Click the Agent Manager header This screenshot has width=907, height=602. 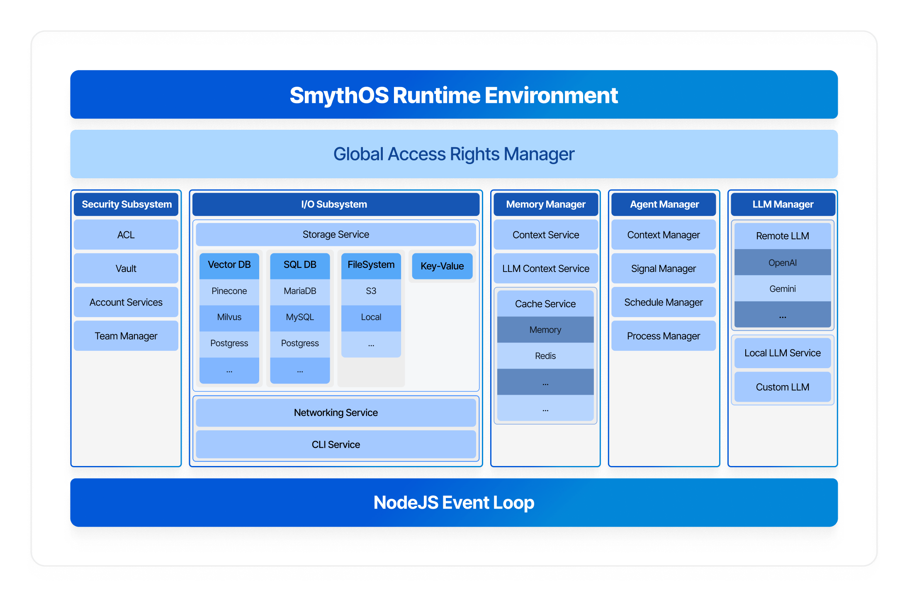[x=664, y=204]
